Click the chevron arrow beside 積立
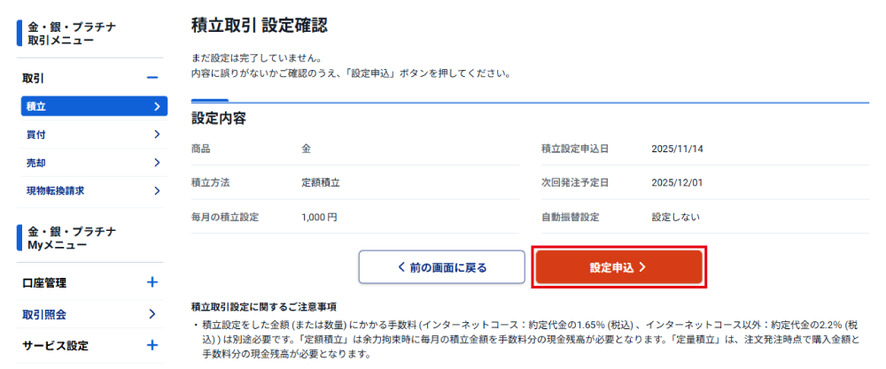Viewport: 886px width, 369px height. (156, 106)
